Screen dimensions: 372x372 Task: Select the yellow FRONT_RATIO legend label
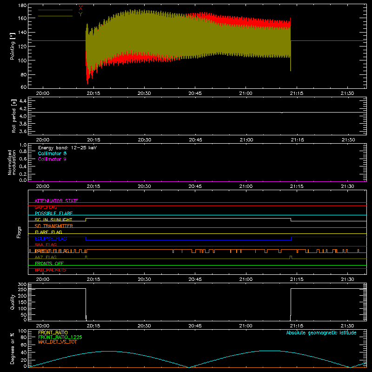(53, 332)
